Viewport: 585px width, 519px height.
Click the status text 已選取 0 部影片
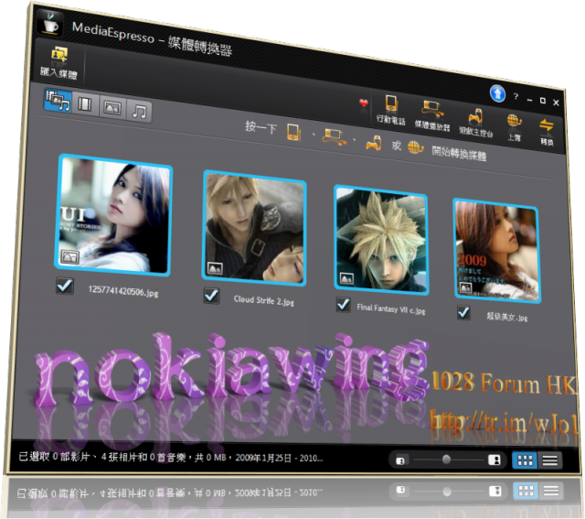(x=54, y=457)
